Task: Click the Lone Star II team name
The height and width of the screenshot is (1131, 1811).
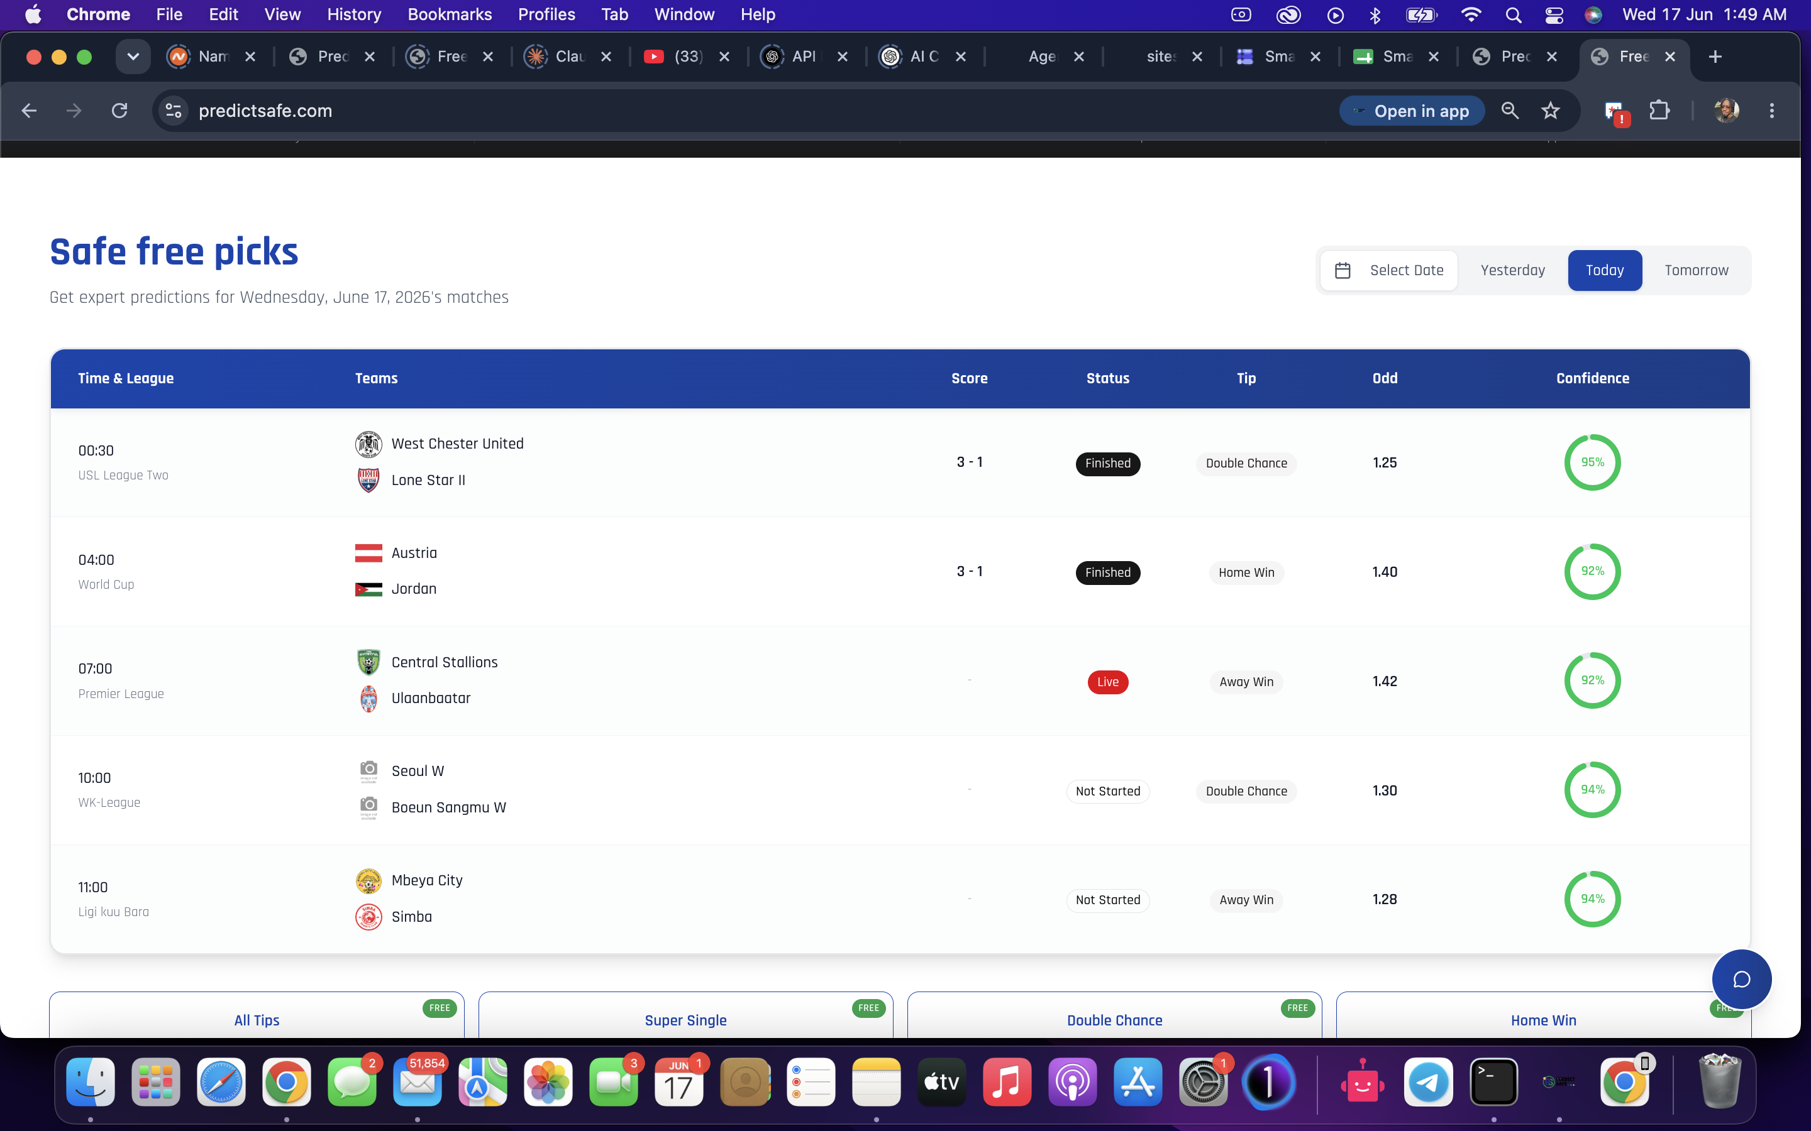Action: coord(428,480)
